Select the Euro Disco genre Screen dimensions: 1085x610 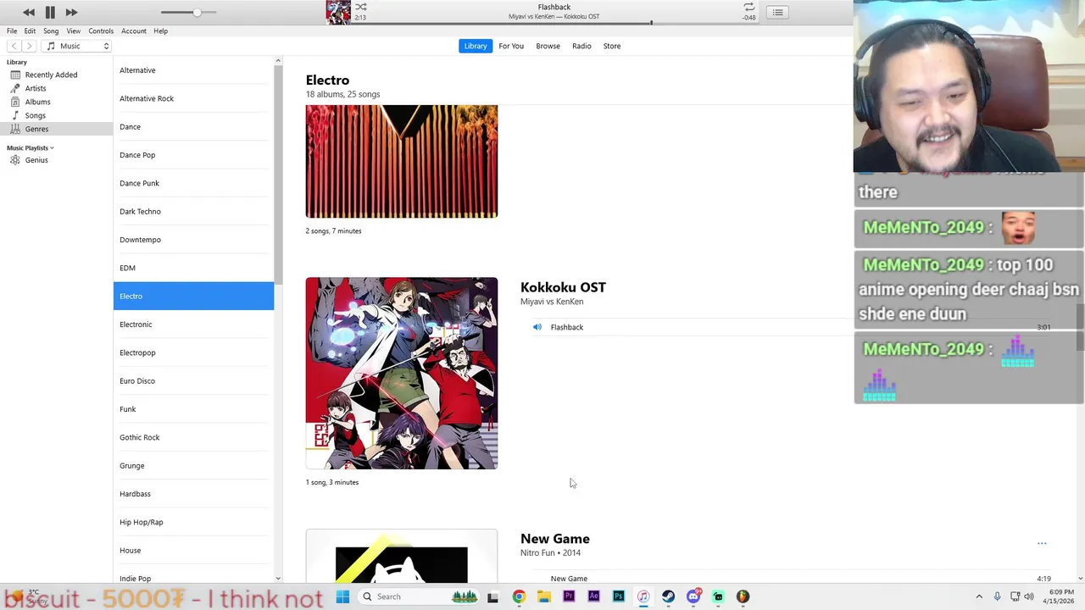click(x=193, y=380)
